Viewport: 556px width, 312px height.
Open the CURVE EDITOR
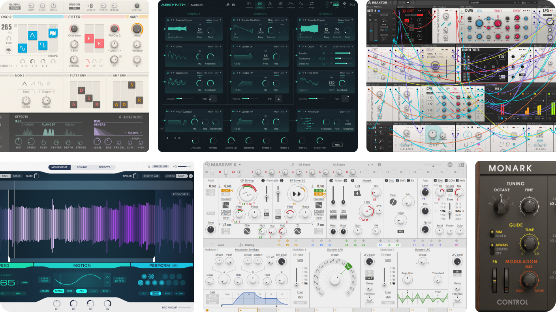tap(45, 280)
